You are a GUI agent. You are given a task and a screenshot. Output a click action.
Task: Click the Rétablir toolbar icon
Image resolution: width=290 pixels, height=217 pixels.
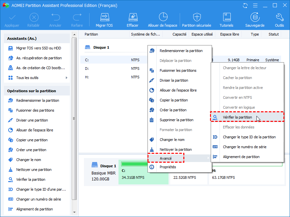pos(34,17)
